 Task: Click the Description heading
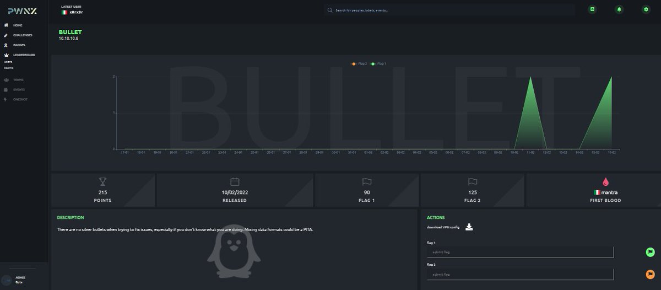point(71,217)
